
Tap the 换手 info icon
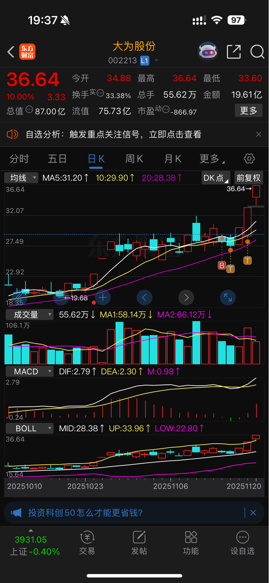pyautogui.click(x=100, y=93)
